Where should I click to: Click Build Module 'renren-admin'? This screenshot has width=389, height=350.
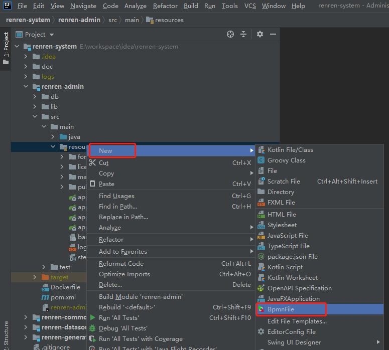tap(171, 297)
